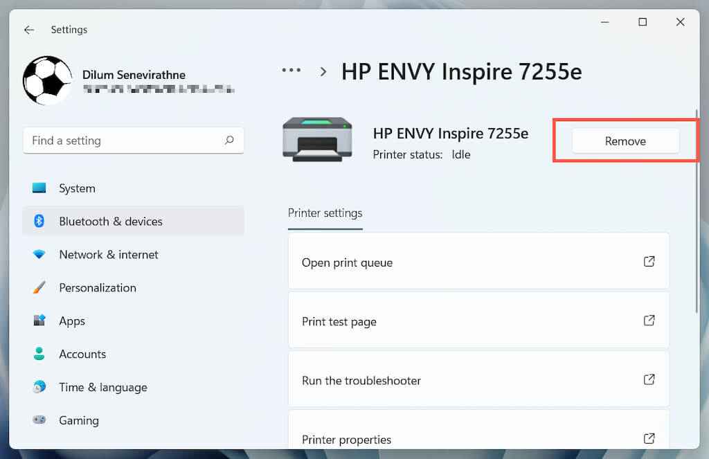Image resolution: width=709 pixels, height=459 pixels.
Task: Select the Printer settings tab
Action: click(x=325, y=213)
